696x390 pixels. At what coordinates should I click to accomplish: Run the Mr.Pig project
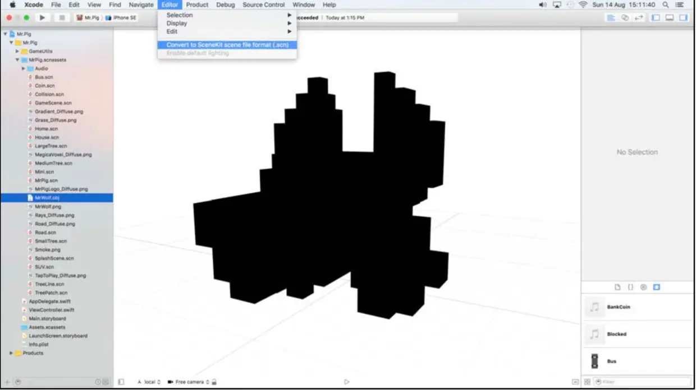43,17
